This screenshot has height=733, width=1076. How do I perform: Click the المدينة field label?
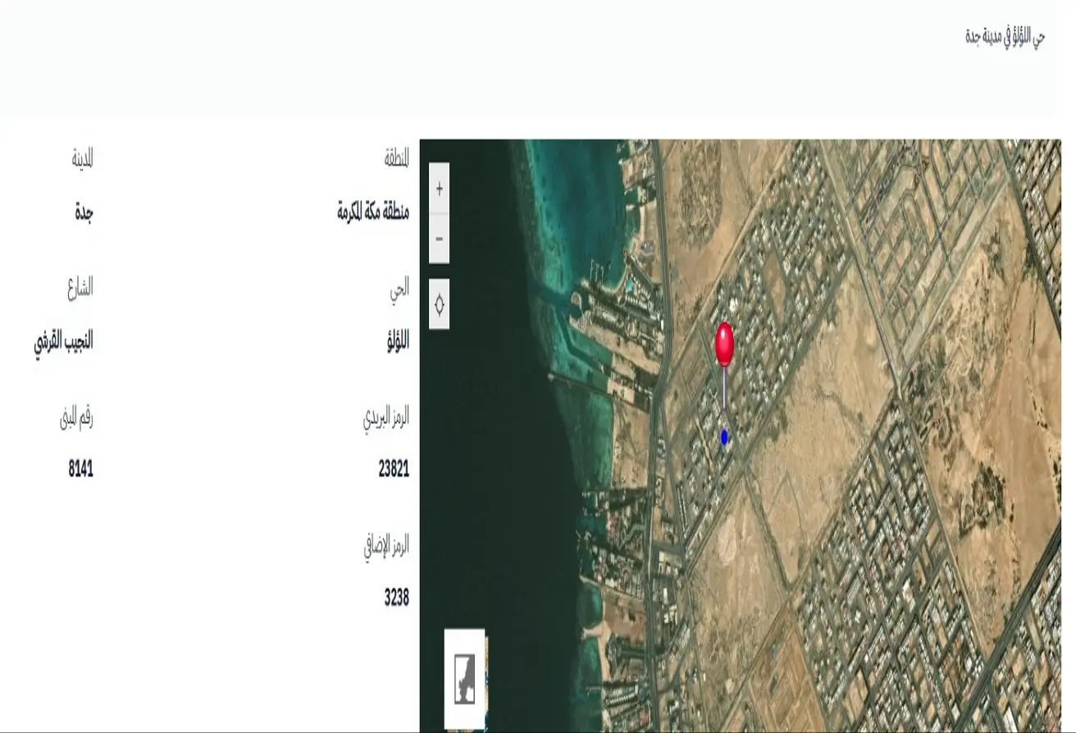tap(82, 159)
